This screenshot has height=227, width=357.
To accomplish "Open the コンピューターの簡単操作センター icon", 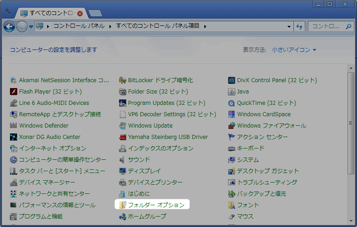I will point(14,160).
